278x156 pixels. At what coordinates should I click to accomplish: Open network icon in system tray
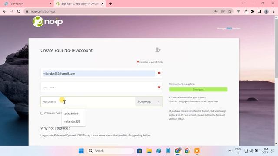(246, 151)
